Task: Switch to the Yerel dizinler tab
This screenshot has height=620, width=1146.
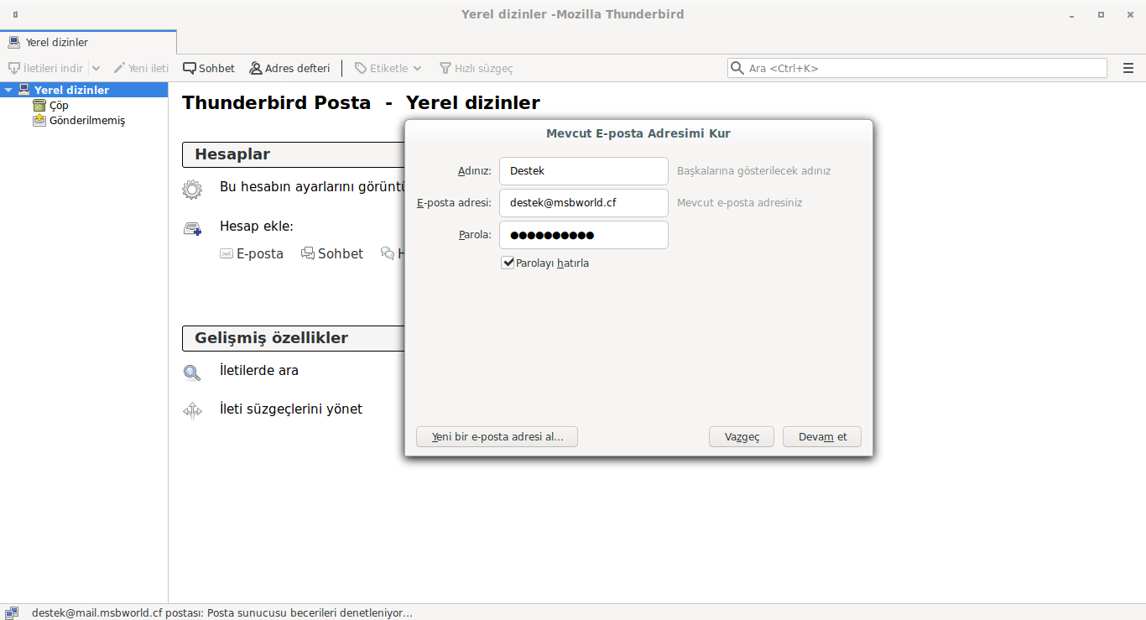Action: [88, 42]
